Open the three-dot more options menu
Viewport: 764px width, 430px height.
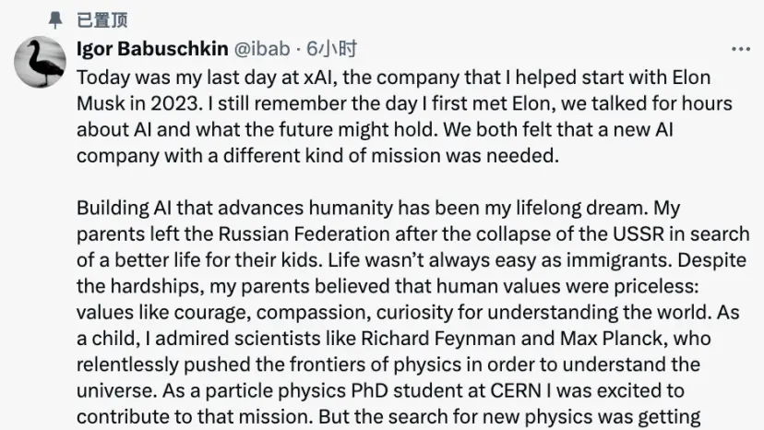(x=740, y=49)
